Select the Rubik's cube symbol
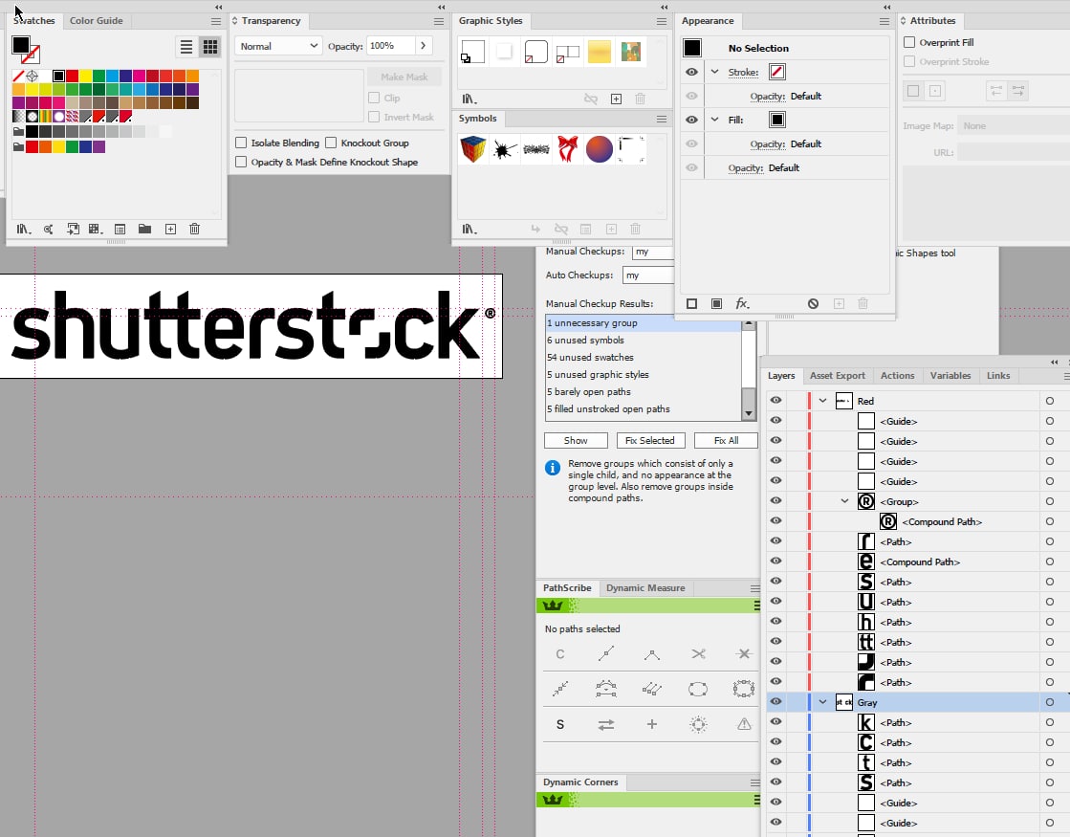This screenshot has width=1070, height=837. click(x=473, y=149)
